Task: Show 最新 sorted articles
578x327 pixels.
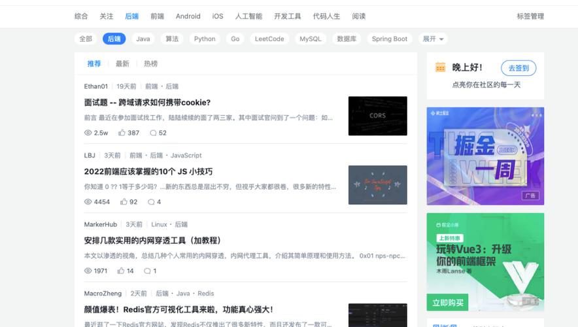Action: pyautogui.click(x=122, y=64)
